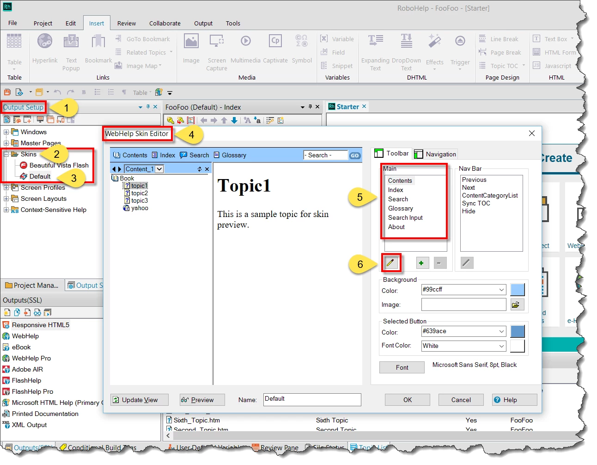Insert a Captivate demo
The width and height of the screenshot is (597, 465).
[275, 49]
